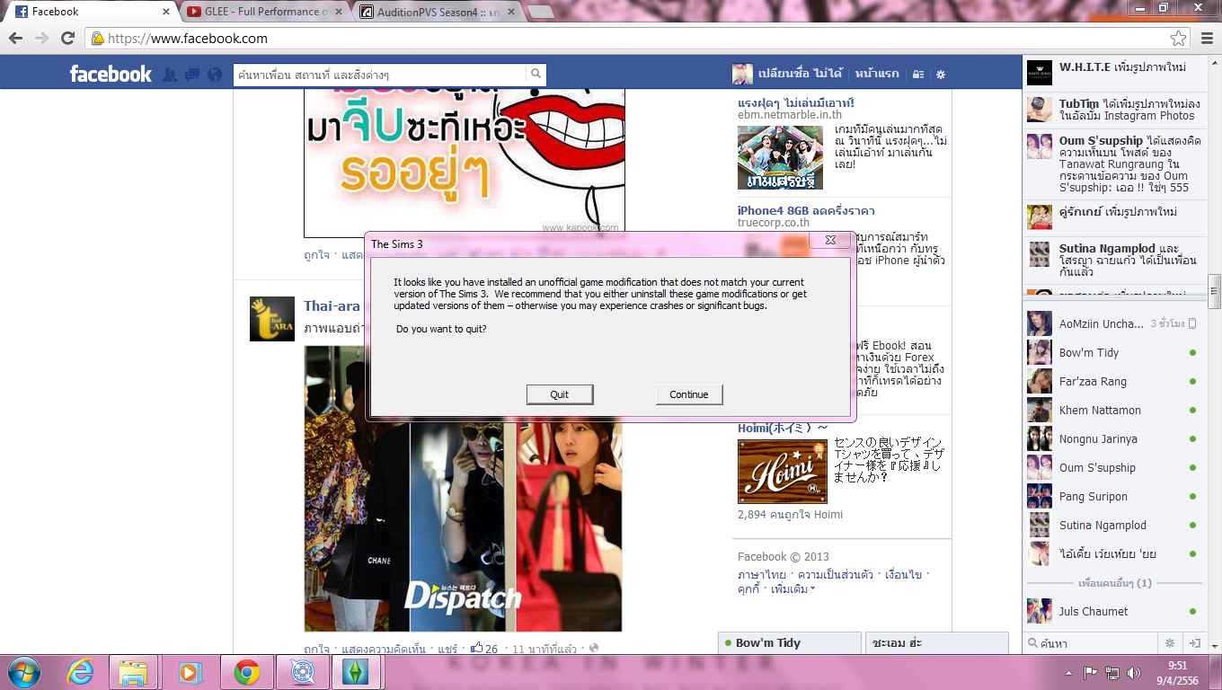Click the หน้าแรก home link
Screen dimensions: 1222x690
(877, 74)
